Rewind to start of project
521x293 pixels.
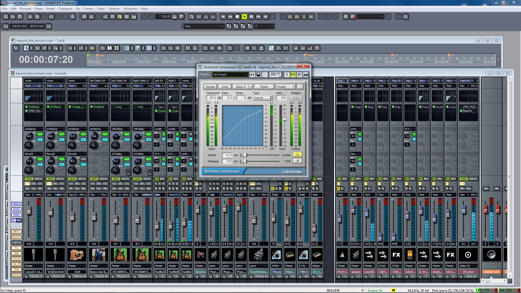[223, 17]
